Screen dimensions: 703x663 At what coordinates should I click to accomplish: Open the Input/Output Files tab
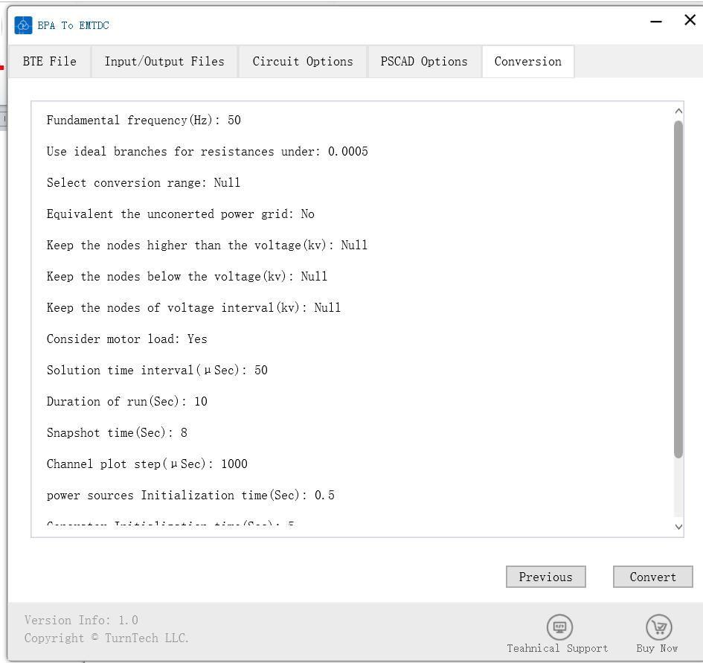point(164,62)
